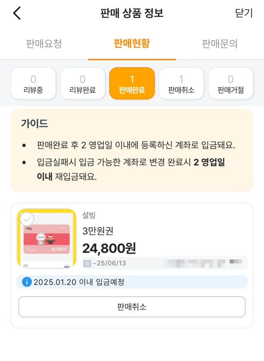
Task: Tap 닫기 to close the page
Action: (244, 13)
